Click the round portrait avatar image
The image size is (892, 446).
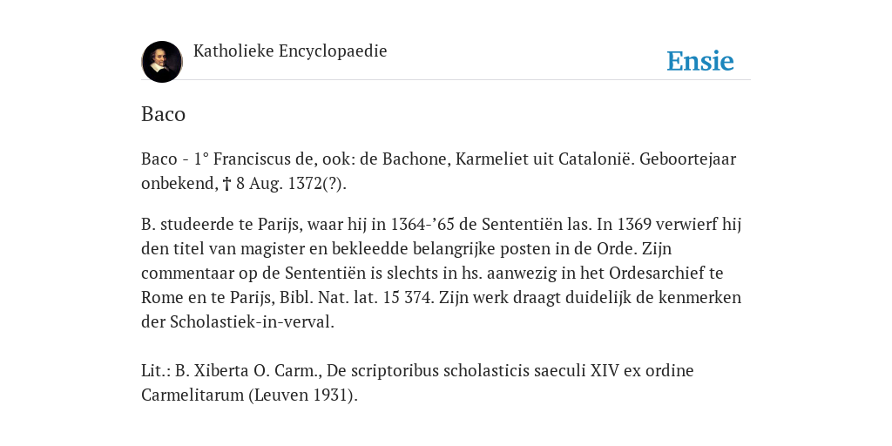tap(162, 62)
